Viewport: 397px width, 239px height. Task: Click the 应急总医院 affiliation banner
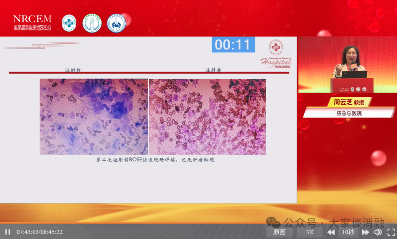[349, 113]
